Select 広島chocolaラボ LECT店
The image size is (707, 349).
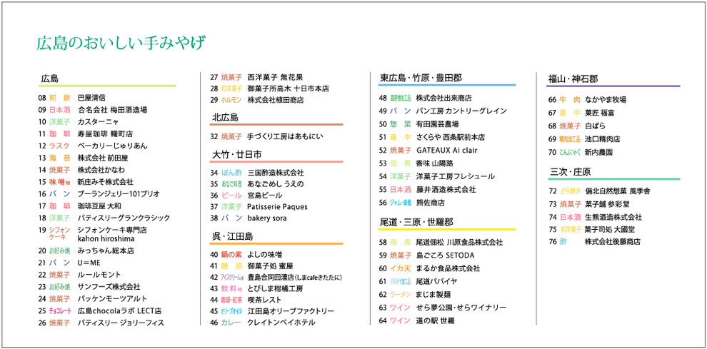(x=119, y=310)
